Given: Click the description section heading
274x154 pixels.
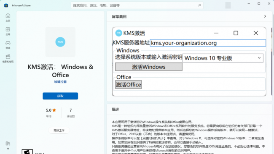Looking at the screenshot, I should (116, 109).
